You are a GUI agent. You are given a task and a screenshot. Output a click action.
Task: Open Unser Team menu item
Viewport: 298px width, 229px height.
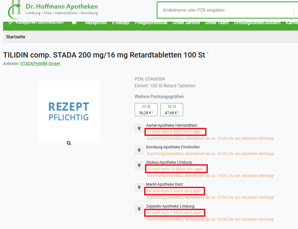click(217, 23)
